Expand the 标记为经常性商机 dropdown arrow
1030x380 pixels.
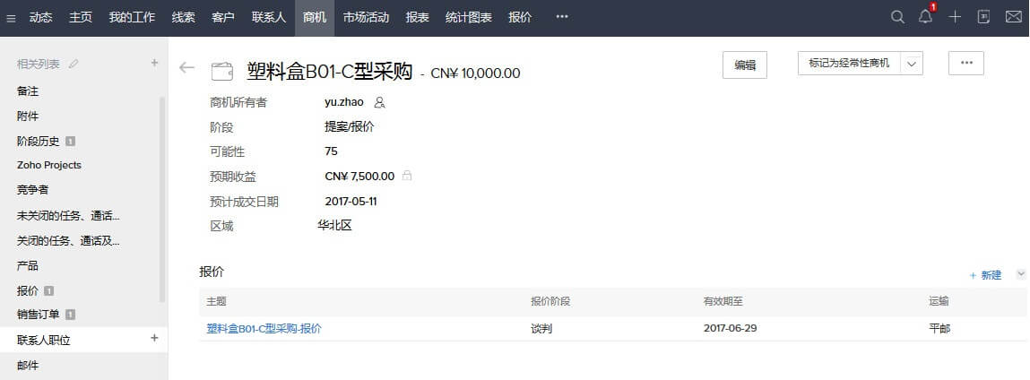(912, 64)
